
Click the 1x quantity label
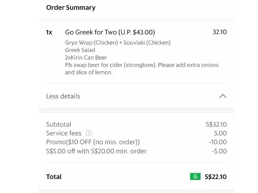tap(49, 32)
